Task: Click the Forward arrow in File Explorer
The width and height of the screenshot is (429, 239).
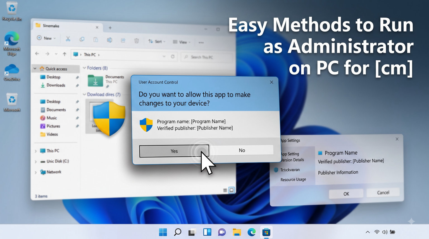Action: 47,54
